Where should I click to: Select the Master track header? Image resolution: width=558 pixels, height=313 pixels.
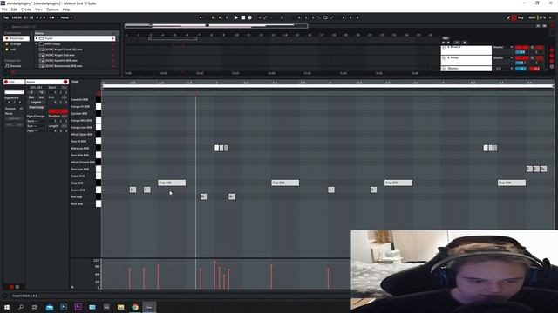click(x=466, y=68)
